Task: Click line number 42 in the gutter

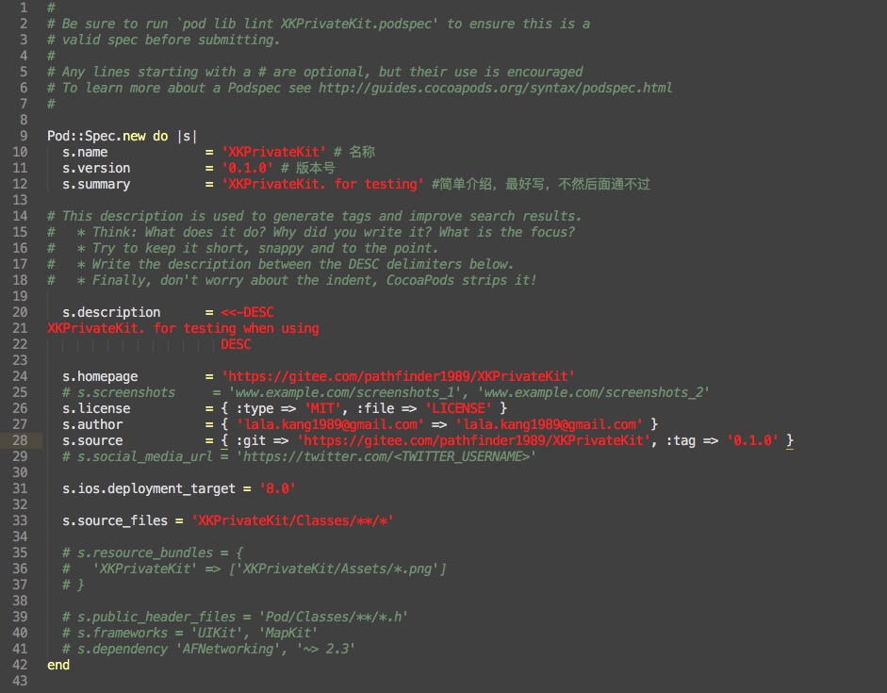Action: tap(20, 665)
